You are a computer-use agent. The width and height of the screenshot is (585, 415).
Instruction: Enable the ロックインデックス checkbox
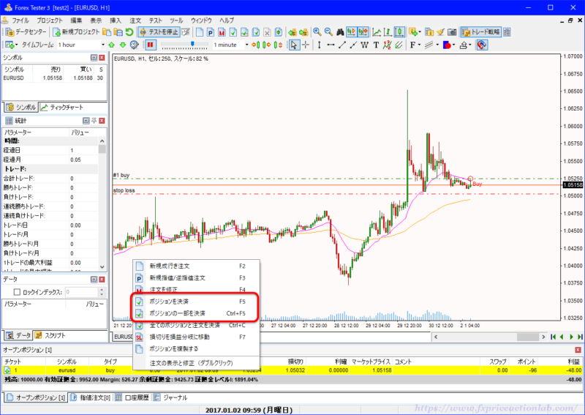[x=17, y=292]
